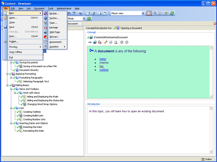Click the letter hyperlink
Viewport: 217px width, 162px height.
(x=103, y=59)
